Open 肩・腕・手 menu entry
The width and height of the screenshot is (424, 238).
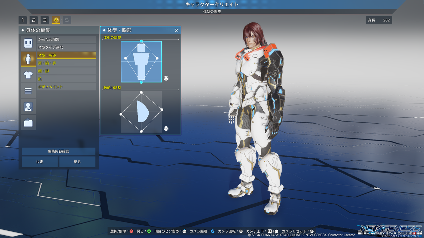coord(67,63)
